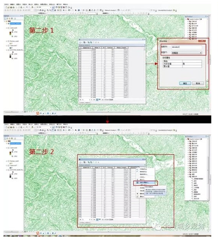Image resolution: width=218 pixels, height=241 pixels.
Task: Confirm the Add Field dialog with 确定
Action: click(185, 83)
